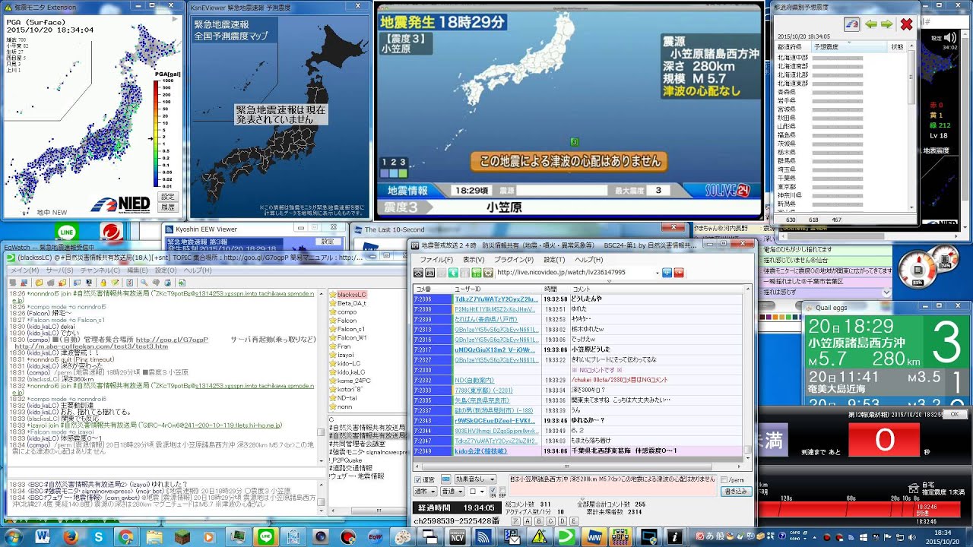Open the 効果音なし sound effect dropdown
The width and height of the screenshot is (973, 547).
(x=477, y=480)
